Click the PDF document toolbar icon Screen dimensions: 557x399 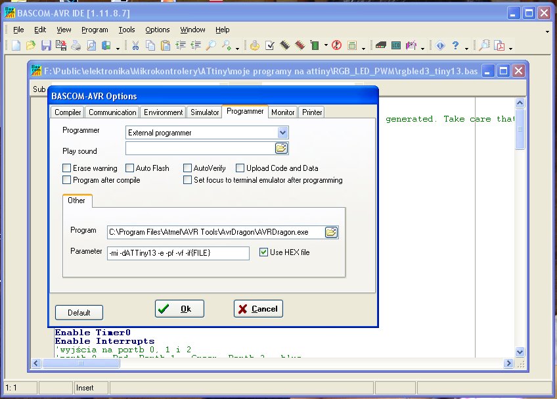[x=499, y=45]
